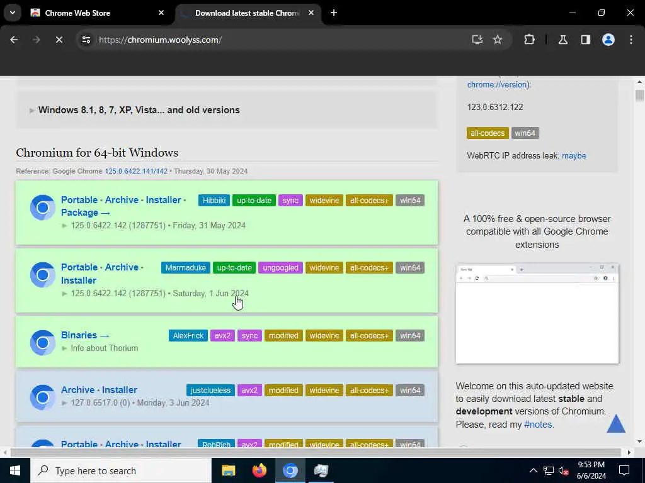Click Chromium logo in justclueless row
This screenshot has width=645, height=483.
[42, 397]
